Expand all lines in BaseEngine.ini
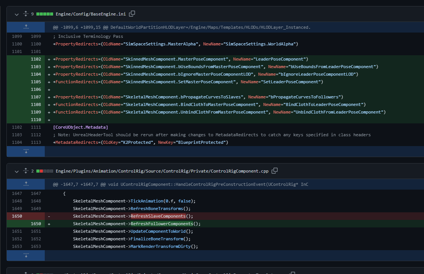 tap(25, 14)
